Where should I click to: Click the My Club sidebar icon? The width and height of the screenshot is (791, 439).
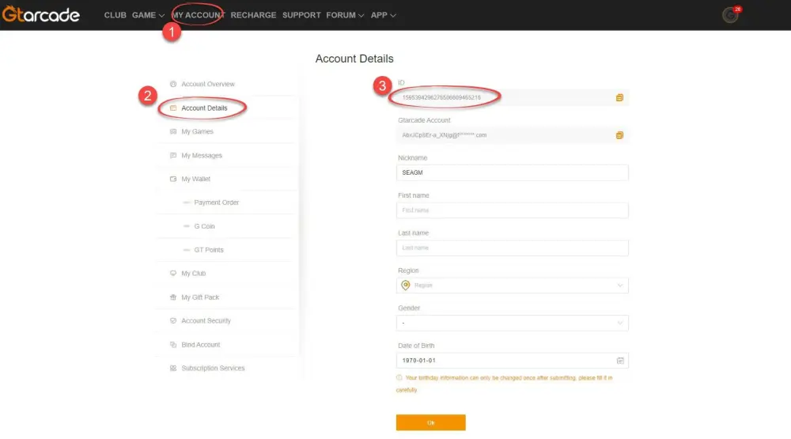click(173, 274)
